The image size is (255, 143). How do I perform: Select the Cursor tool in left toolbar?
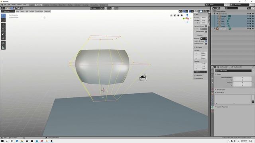[3, 20]
